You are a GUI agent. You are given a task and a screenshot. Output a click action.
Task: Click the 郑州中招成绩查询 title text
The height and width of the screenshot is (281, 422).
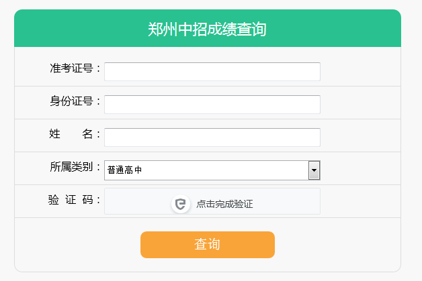207,29
